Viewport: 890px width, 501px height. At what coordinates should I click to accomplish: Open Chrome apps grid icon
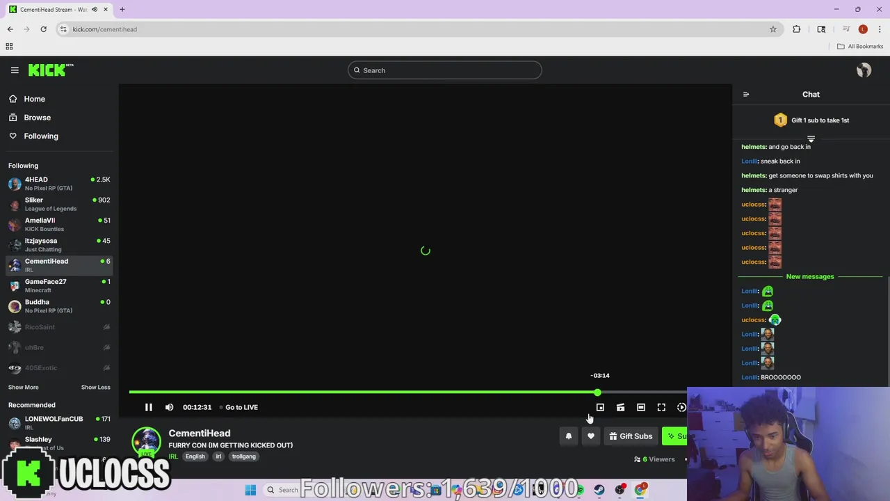[9, 47]
